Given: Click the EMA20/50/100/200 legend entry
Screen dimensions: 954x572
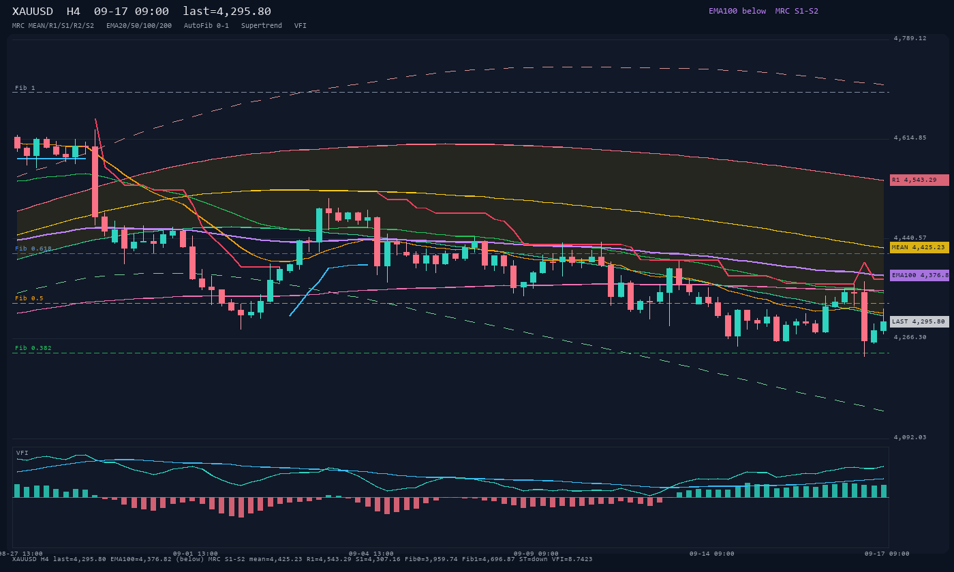Looking at the screenshot, I should click(x=139, y=25).
